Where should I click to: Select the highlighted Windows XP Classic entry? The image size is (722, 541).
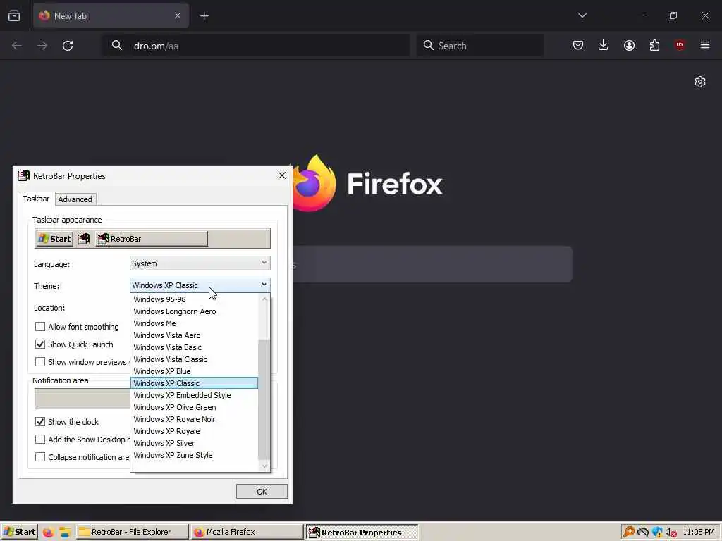195,383
